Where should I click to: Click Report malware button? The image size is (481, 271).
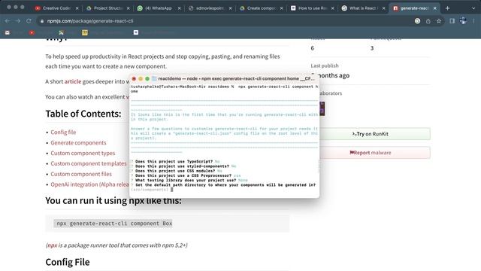(x=374, y=153)
